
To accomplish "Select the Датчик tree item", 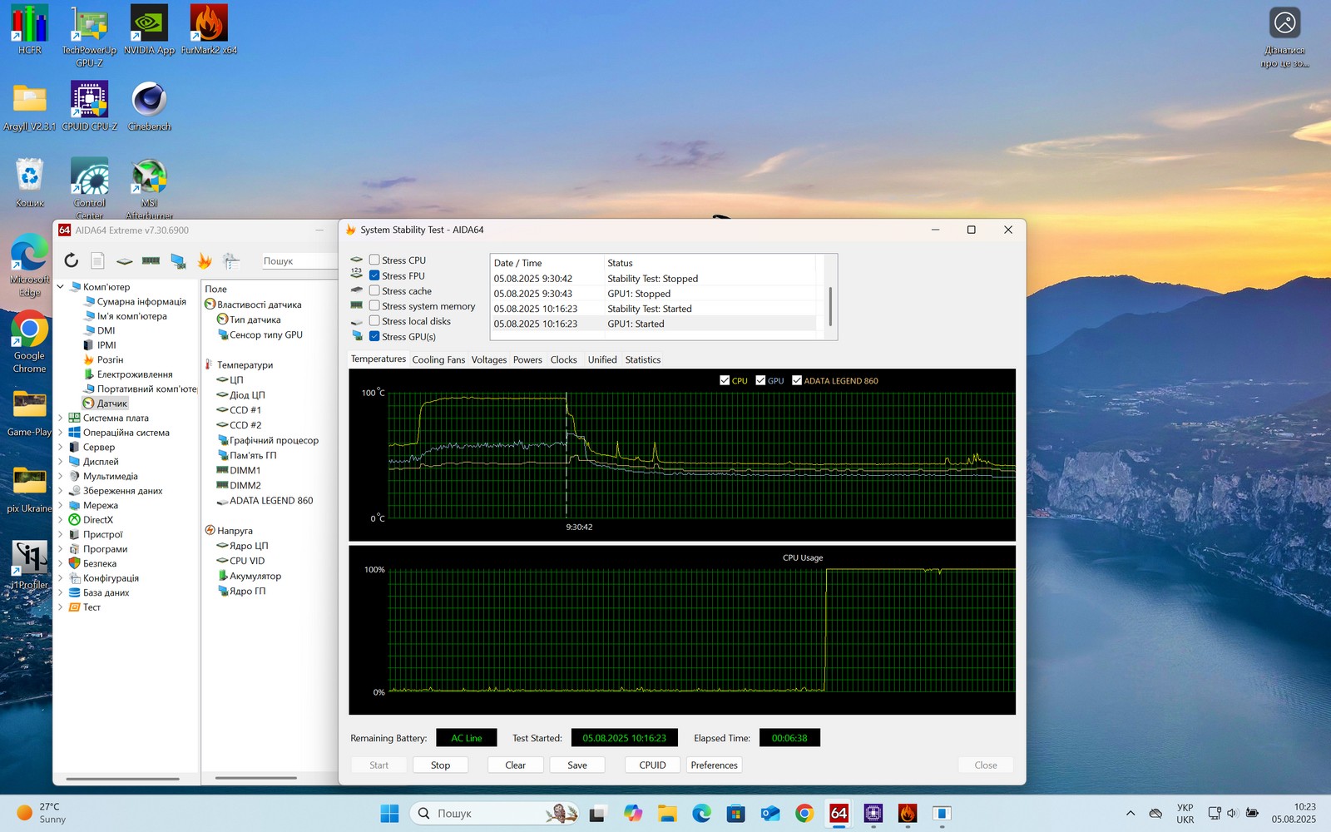I will point(105,404).
